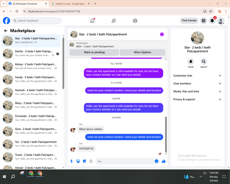
Task: Click the 5043868192 message bubble
Action: click(x=86, y=149)
